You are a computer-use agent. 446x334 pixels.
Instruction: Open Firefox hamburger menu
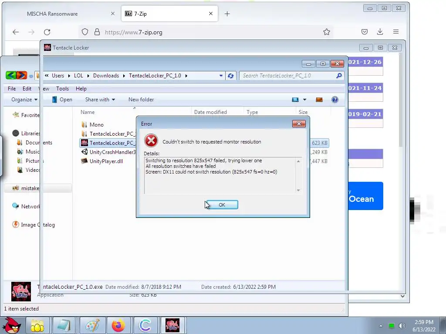coord(396,32)
